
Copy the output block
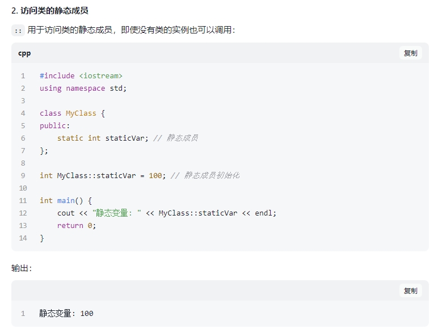pos(410,290)
